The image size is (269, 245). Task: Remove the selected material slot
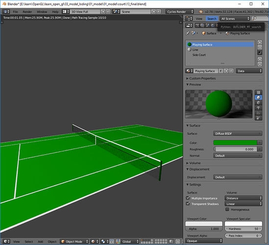260,47
